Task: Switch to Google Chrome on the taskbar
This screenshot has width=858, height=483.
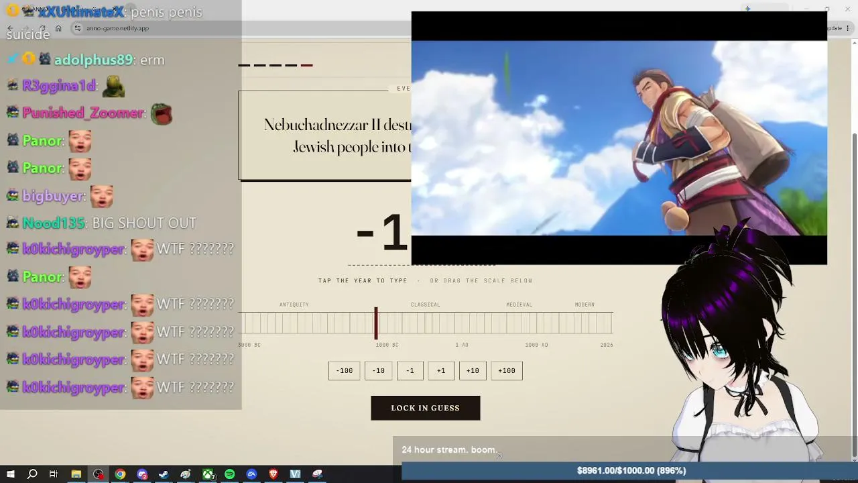Action: coord(120,474)
